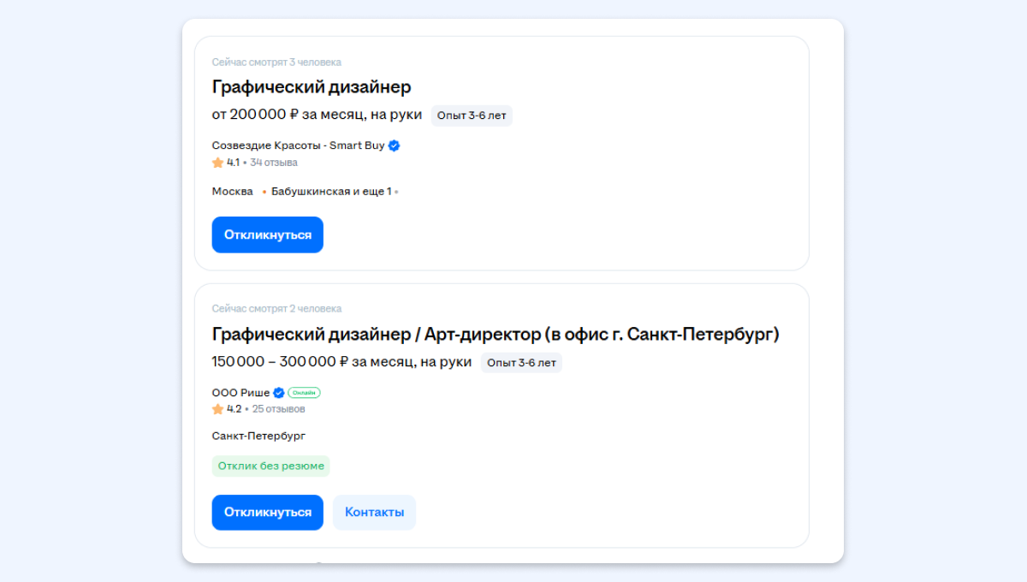
Task: Open the Графический дизайнер / Арт-директор vacancy
Action: click(496, 335)
